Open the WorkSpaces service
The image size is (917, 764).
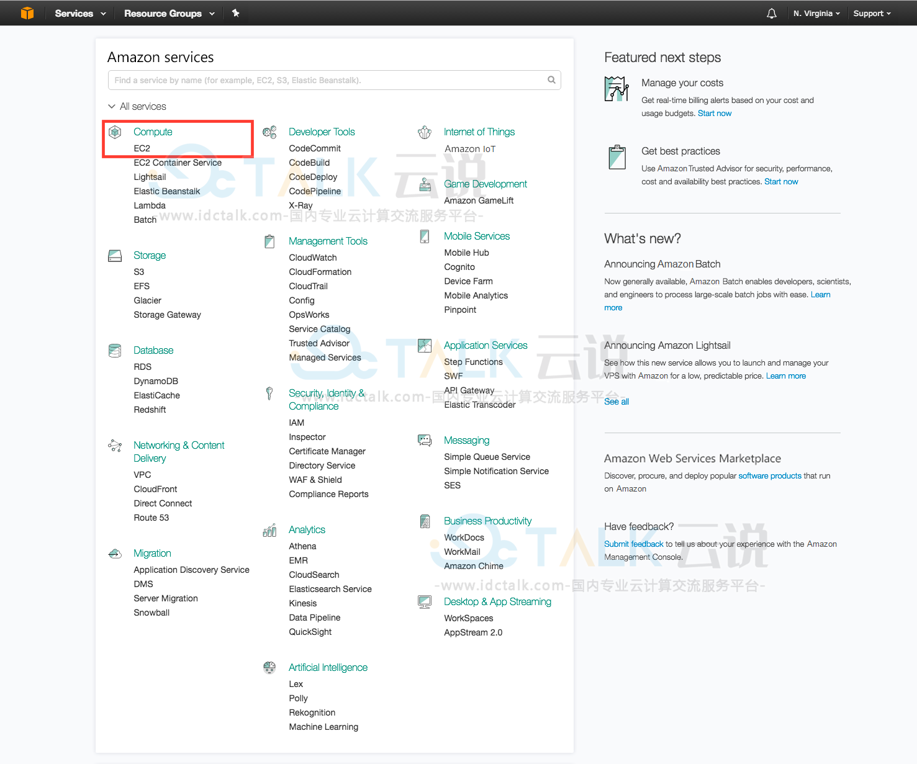(469, 618)
